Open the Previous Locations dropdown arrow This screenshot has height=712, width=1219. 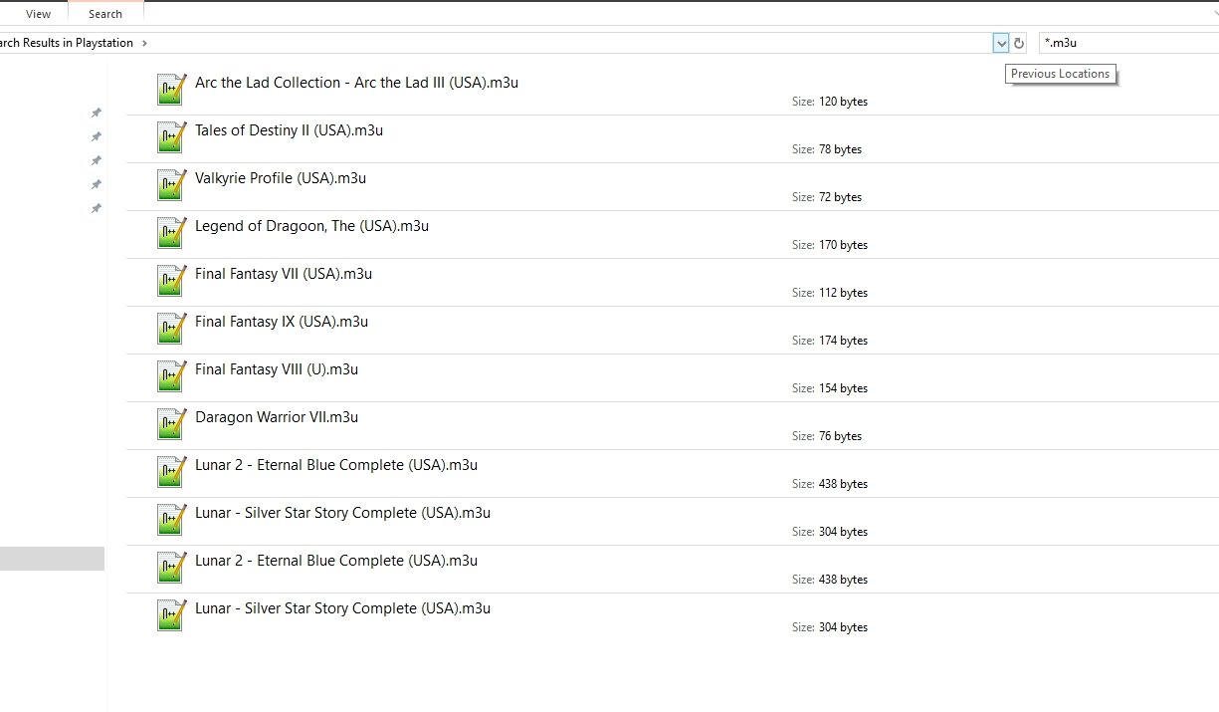pos(1001,43)
